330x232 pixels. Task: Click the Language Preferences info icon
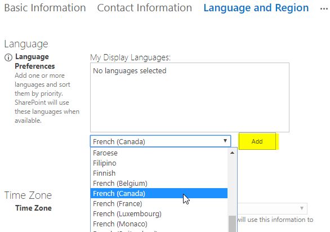(8, 57)
